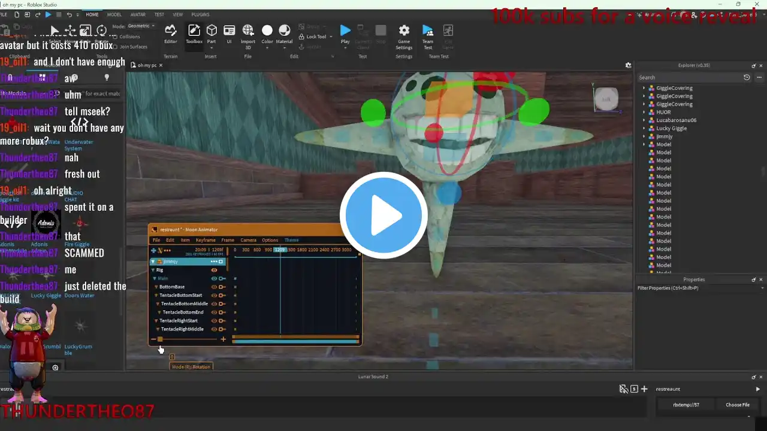Switch to the PLUGINS ribbon tab
The image size is (767, 431).
click(200, 14)
